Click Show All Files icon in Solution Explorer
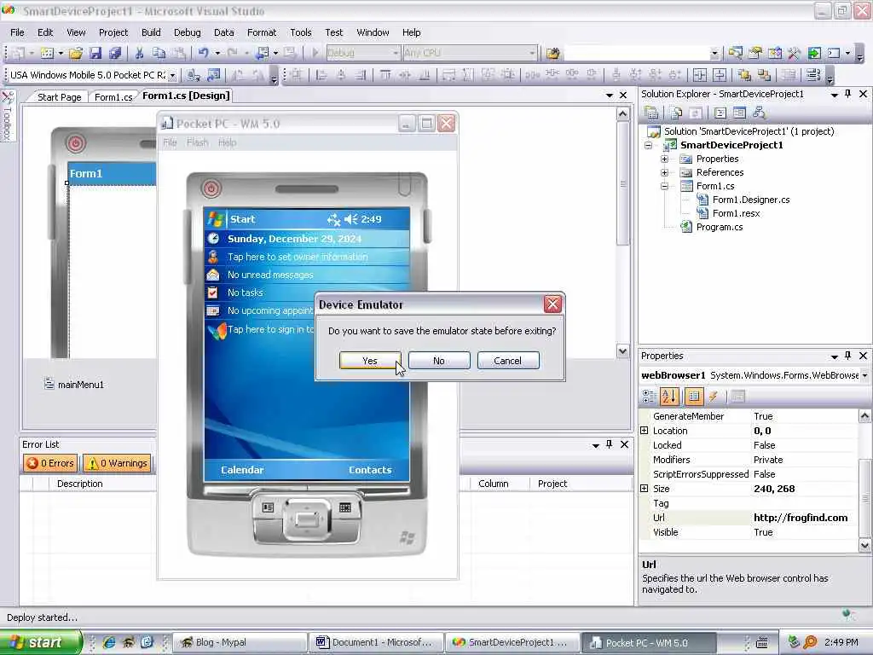Image resolution: width=873 pixels, height=655 pixels. point(676,113)
